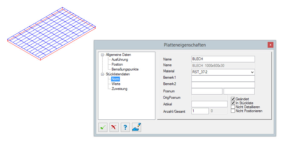Click the first Posnum input field
281x141 pixels.
[x=207, y=91]
